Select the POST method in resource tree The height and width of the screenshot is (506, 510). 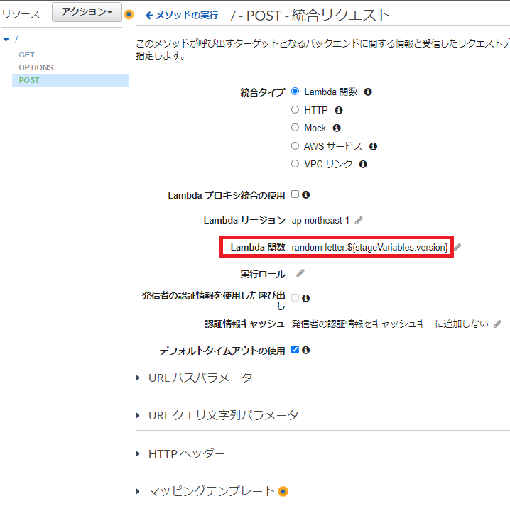(29, 80)
